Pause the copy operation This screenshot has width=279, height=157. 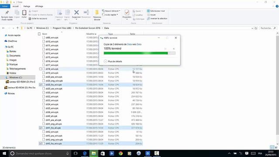click(165, 49)
